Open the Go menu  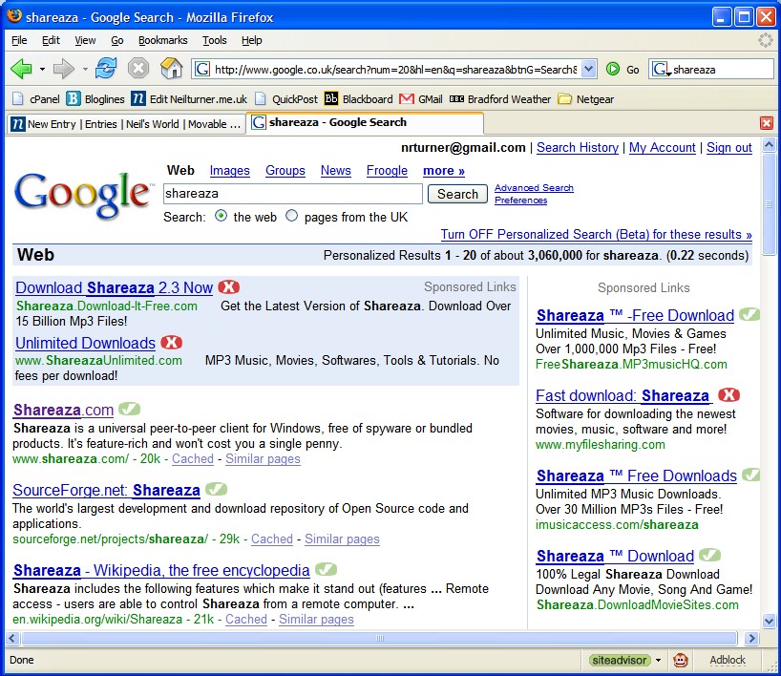pos(117,40)
